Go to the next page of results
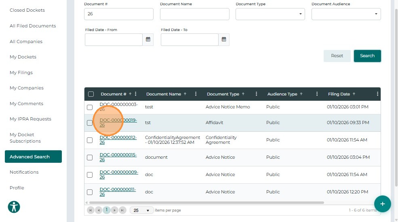 pos(114,210)
